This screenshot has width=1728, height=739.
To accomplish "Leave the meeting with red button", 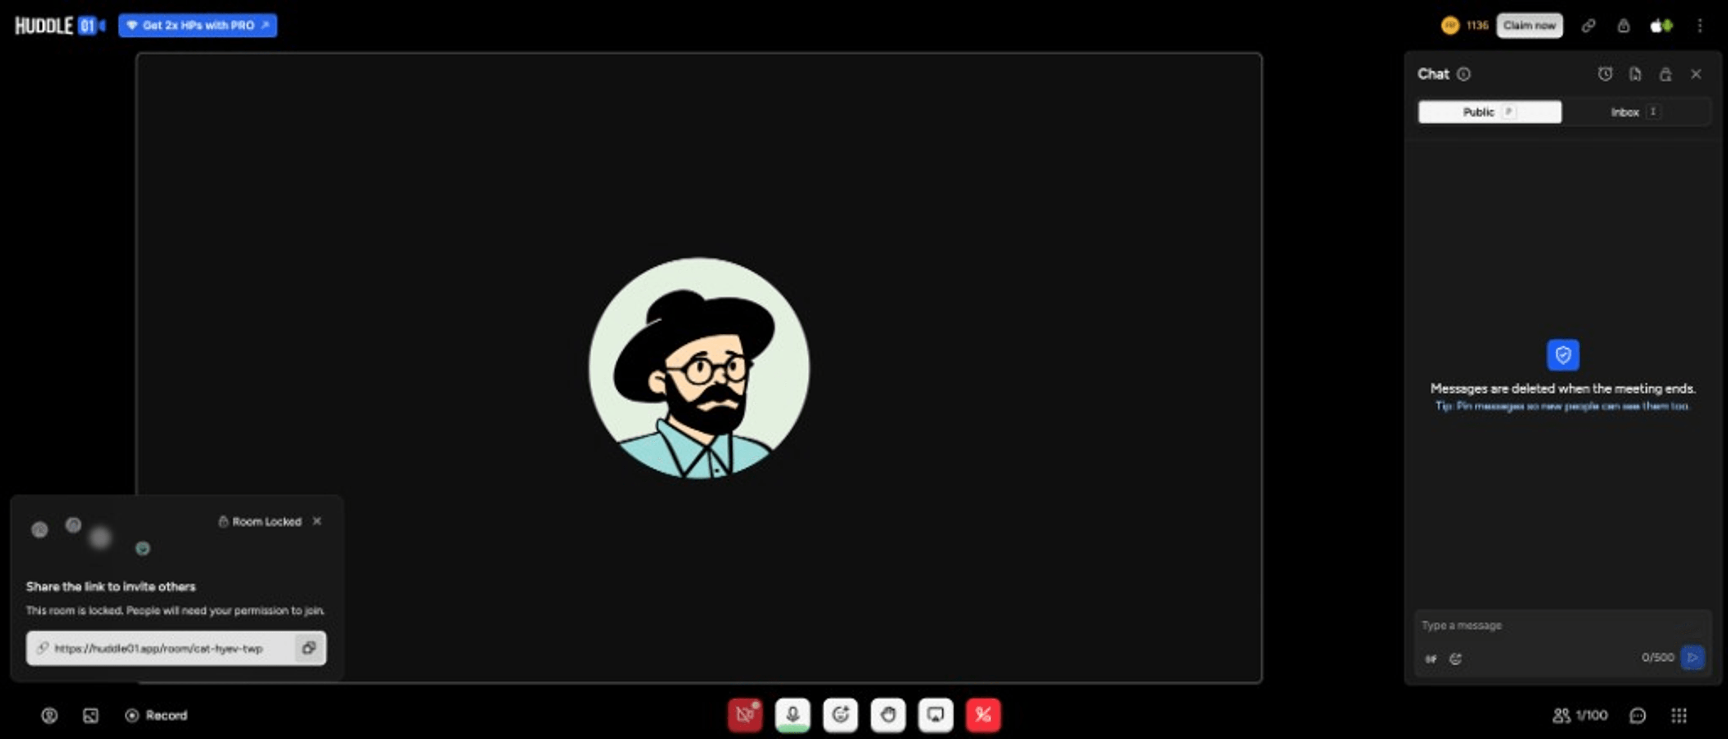I will click(983, 715).
